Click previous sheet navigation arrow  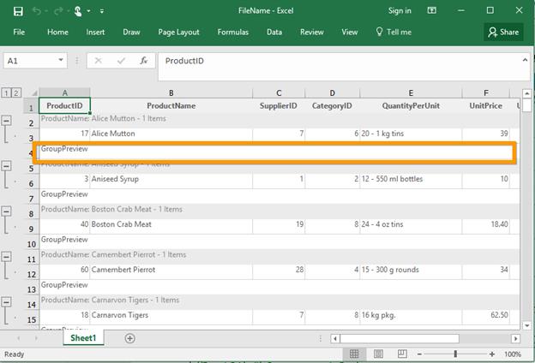point(18,338)
